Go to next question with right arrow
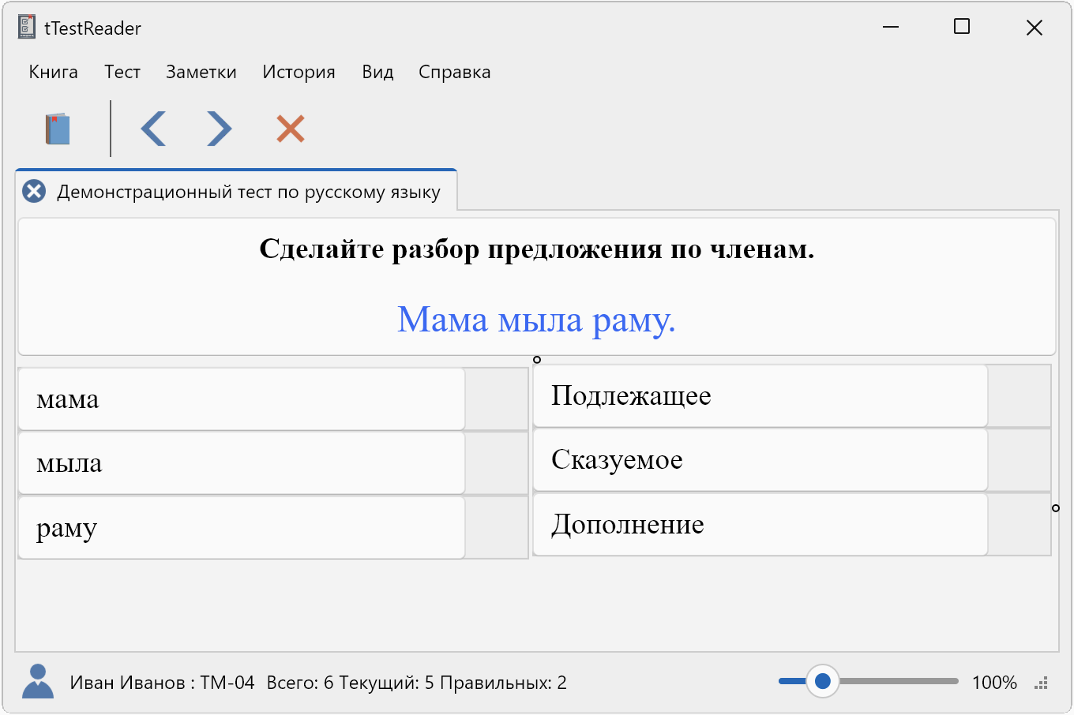This screenshot has width=1074, height=715. click(219, 129)
